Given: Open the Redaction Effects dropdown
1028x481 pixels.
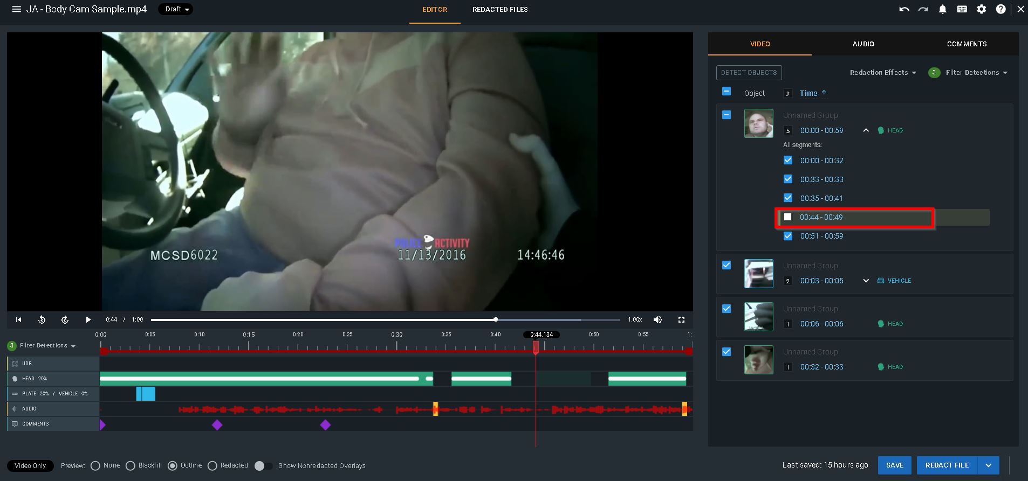Looking at the screenshot, I should pos(883,73).
